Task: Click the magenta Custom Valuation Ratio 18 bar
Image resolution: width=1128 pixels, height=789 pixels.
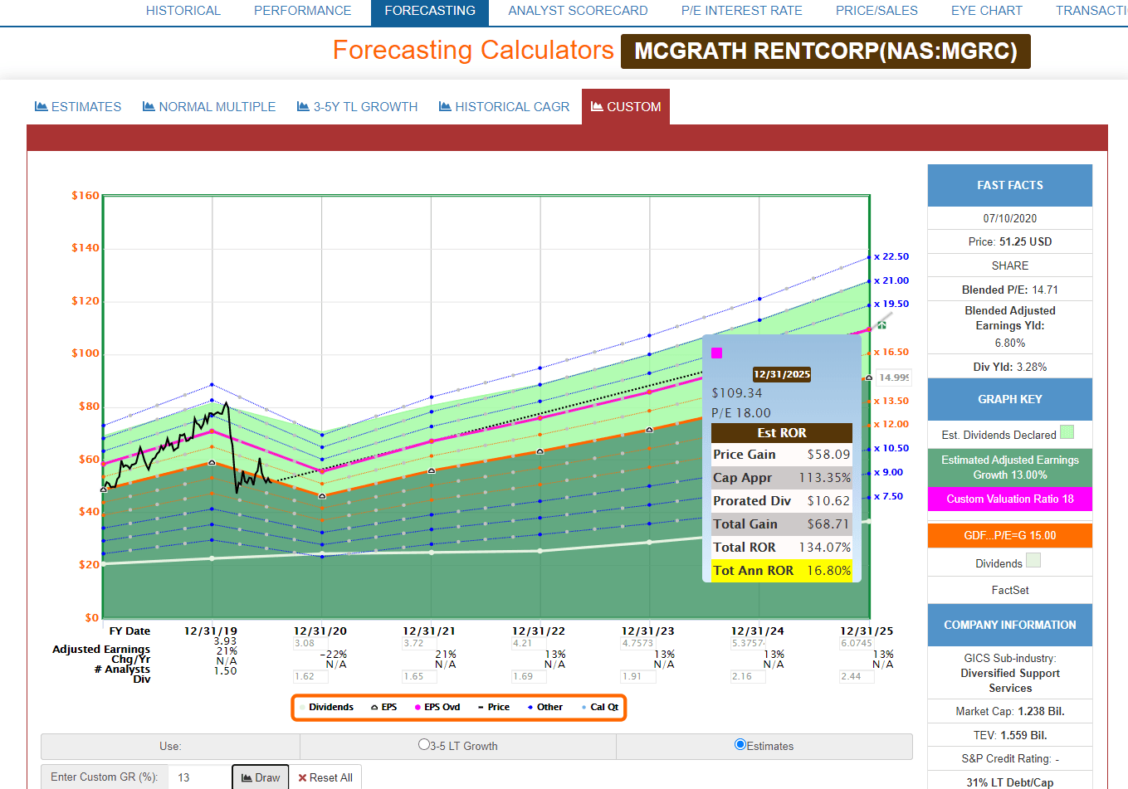Action: click(x=1010, y=499)
